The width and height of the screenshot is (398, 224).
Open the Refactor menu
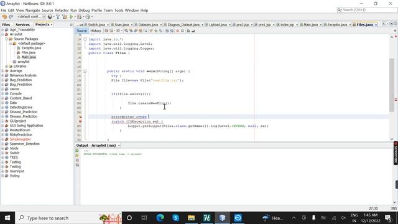coord(62,11)
